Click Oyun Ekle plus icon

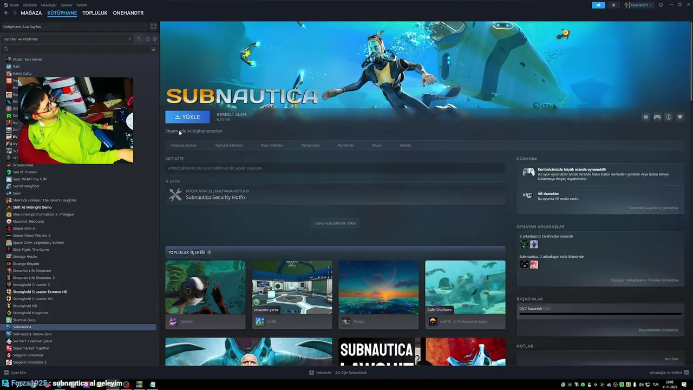(6, 373)
